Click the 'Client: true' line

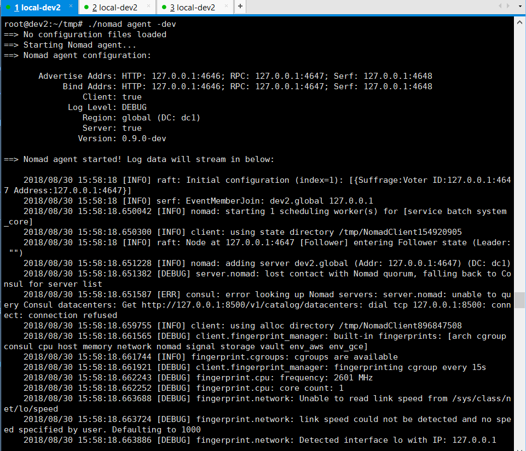pyautogui.click(x=112, y=97)
